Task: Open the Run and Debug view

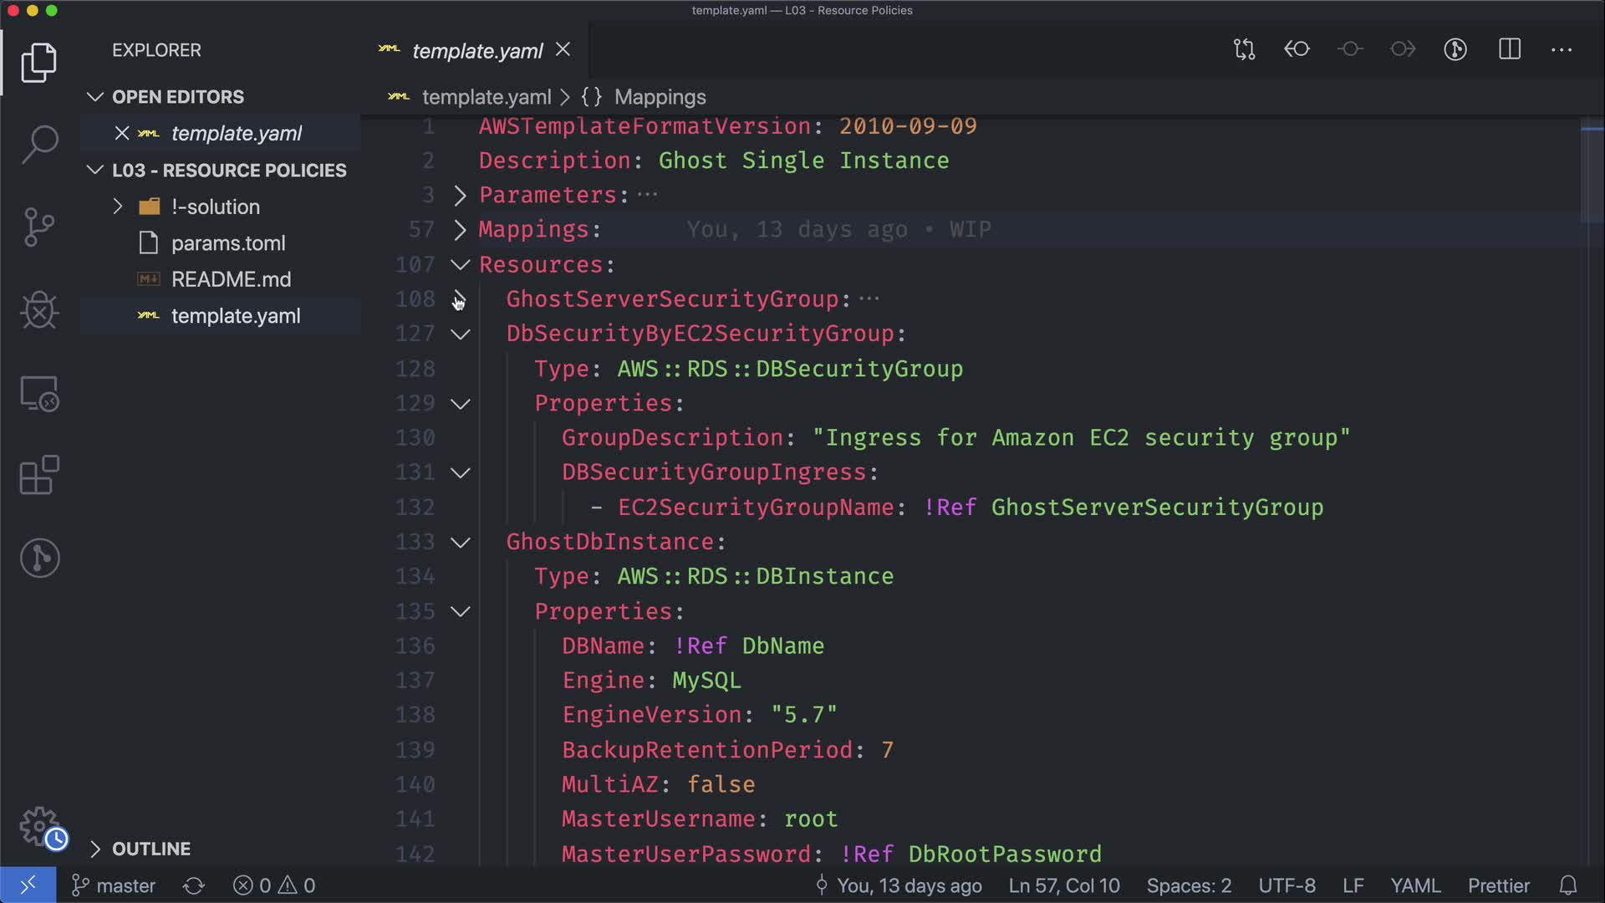Action: [x=39, y=309]
